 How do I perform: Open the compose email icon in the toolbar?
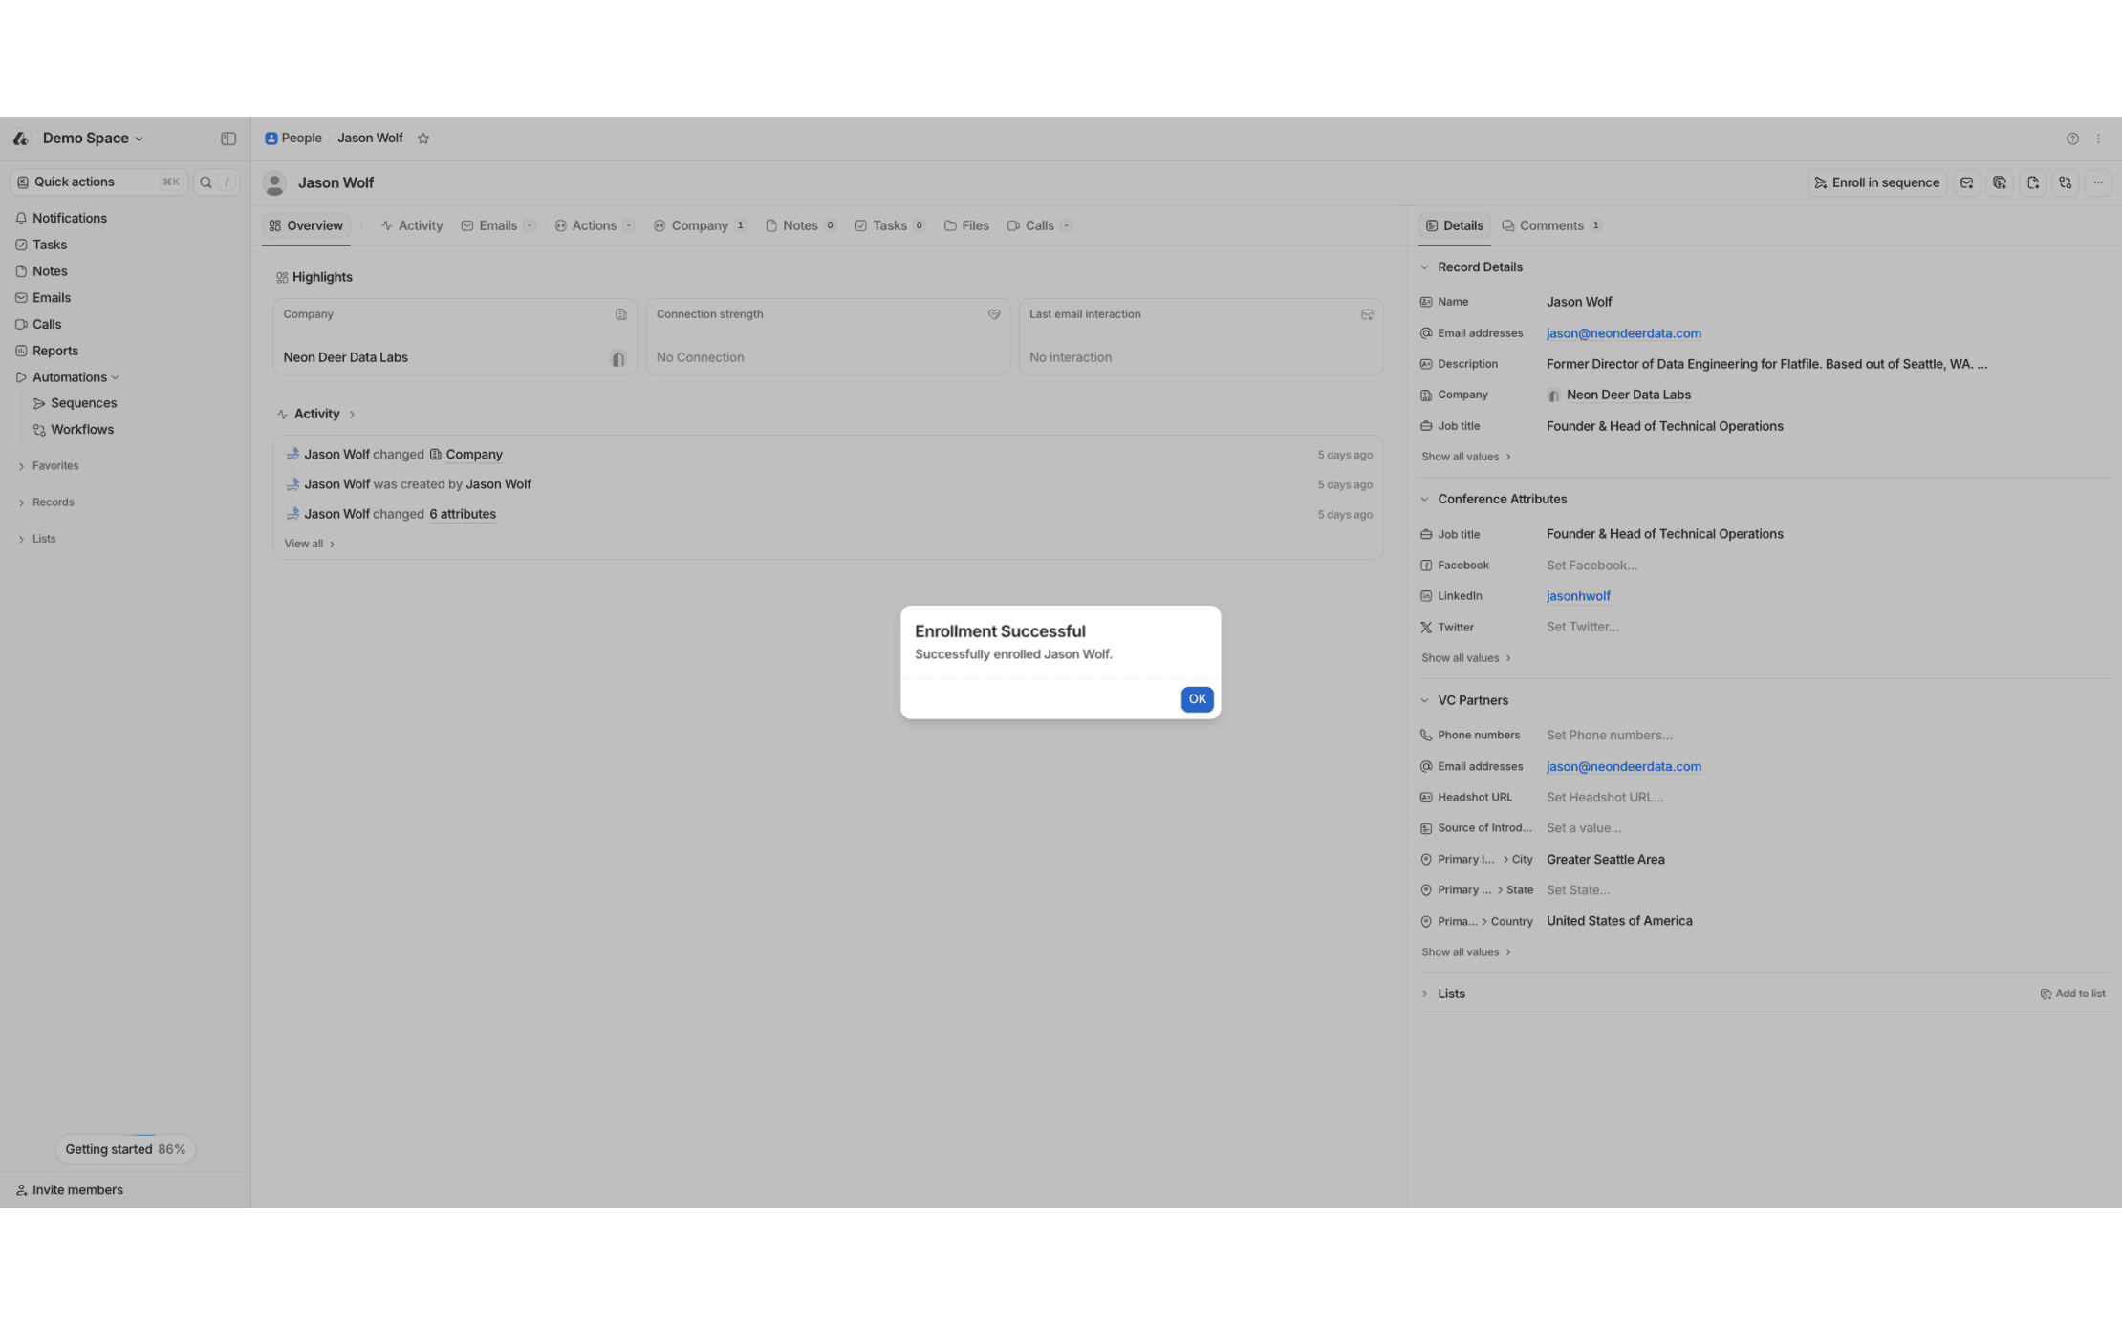(1967, 182)
